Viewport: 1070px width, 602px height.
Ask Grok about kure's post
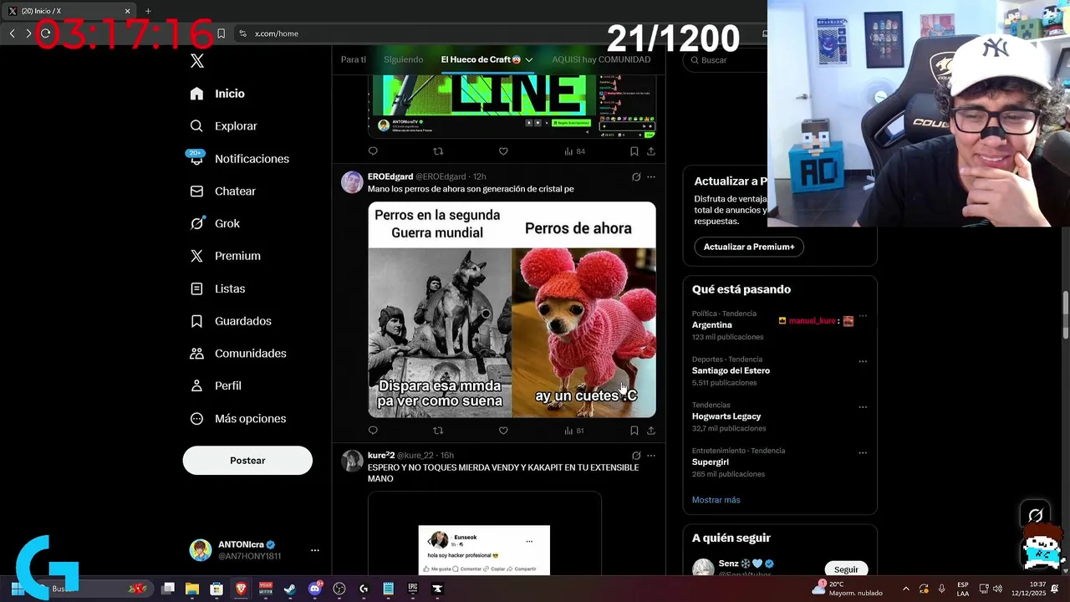pyautogui.click(x=636, y=456)
